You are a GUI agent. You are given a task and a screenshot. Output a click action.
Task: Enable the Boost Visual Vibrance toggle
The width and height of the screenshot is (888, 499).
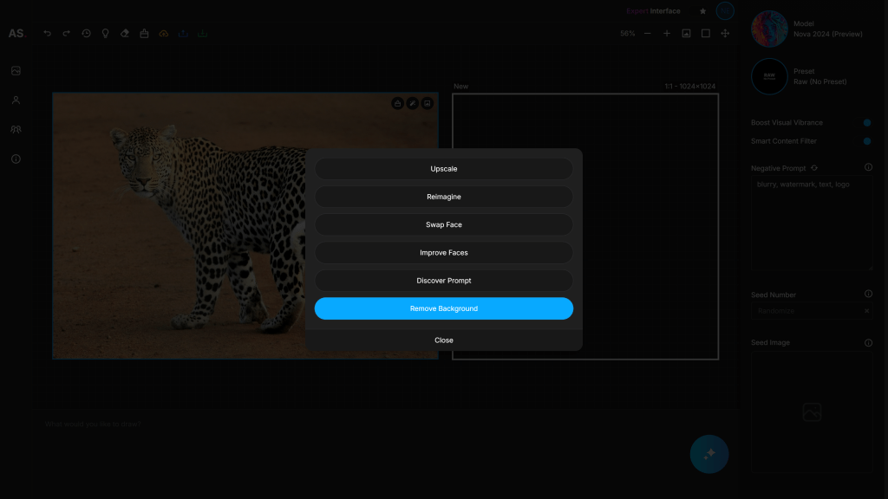click(x=867, y=122)
